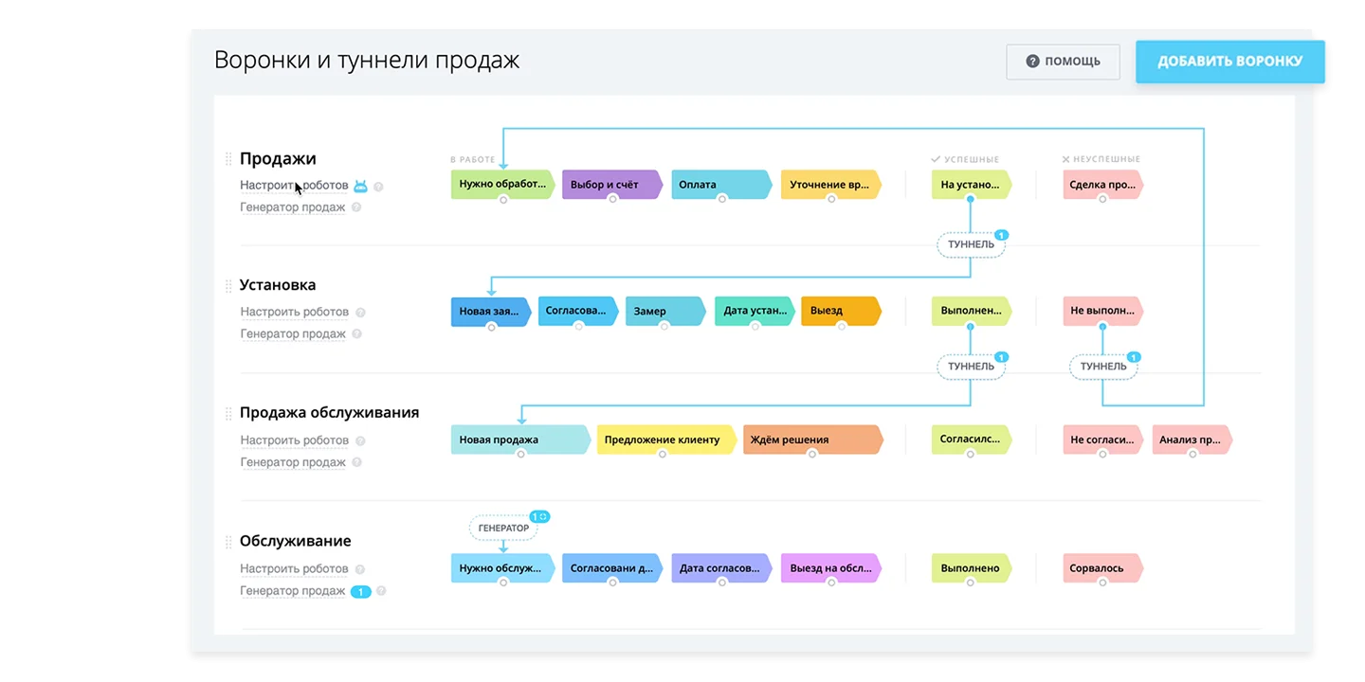Screen dimensions: 1365x682
Task: Select the Новая продажа stage
Action: click(520, 440)
